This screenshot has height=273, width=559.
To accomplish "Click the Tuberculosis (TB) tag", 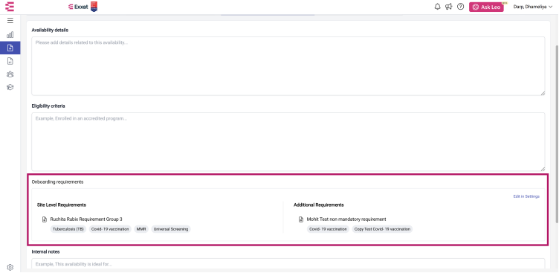I will tap(68, 229).
